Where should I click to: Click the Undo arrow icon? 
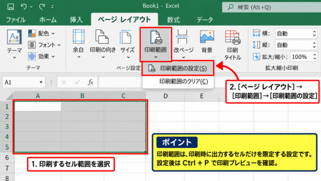(24, 7)
